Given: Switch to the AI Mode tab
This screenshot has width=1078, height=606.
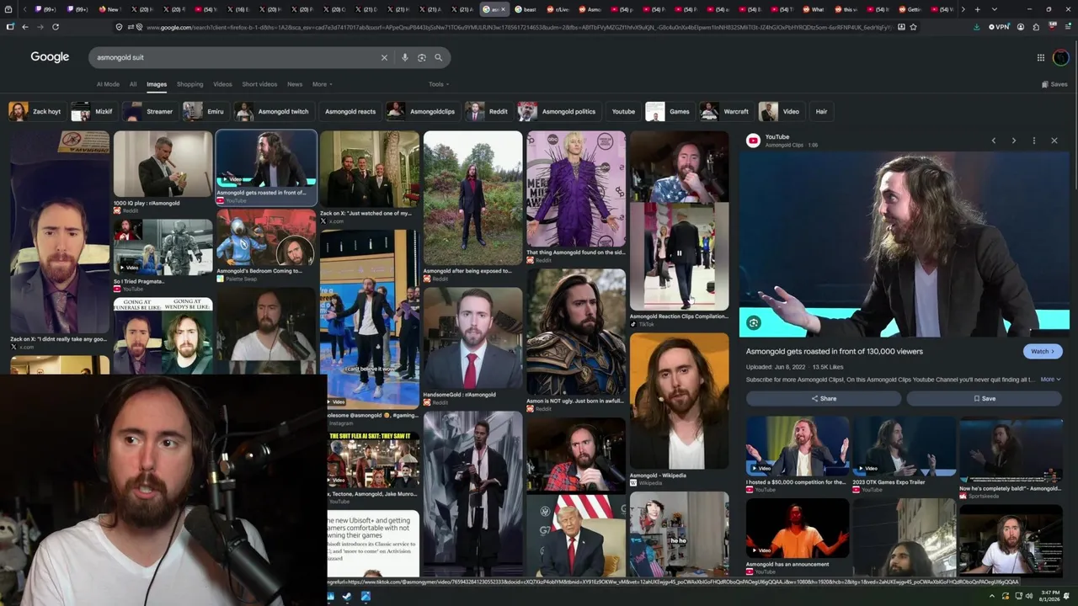Looking at the screenshot, I should (x=108, y=84).
